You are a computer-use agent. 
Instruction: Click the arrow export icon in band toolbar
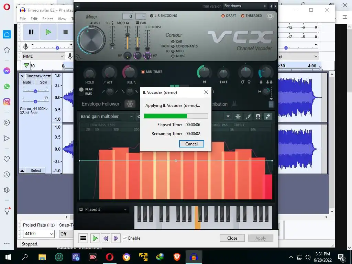(268, 116)
